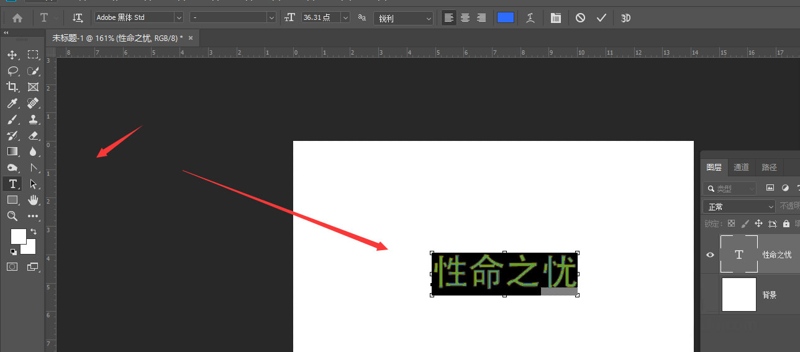Toggle lock transparent pixels

pyautogui.click(x=731, y=223)
